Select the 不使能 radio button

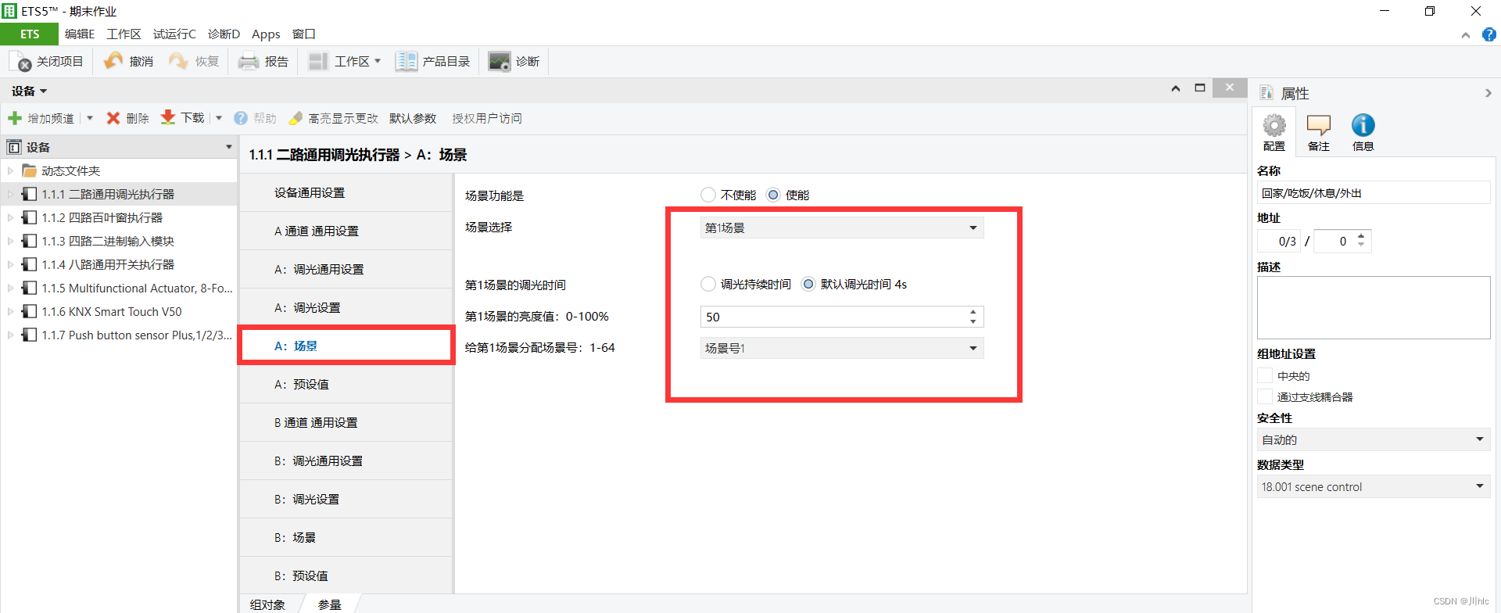point(708,195)
